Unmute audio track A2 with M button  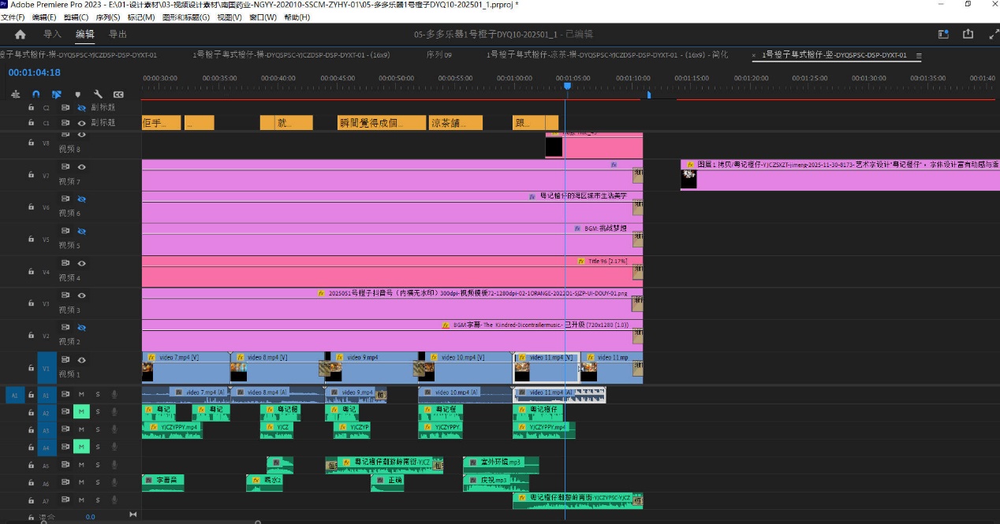click(x=81, y=411)
